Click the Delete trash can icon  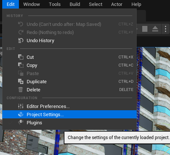[x=21, y=90]
